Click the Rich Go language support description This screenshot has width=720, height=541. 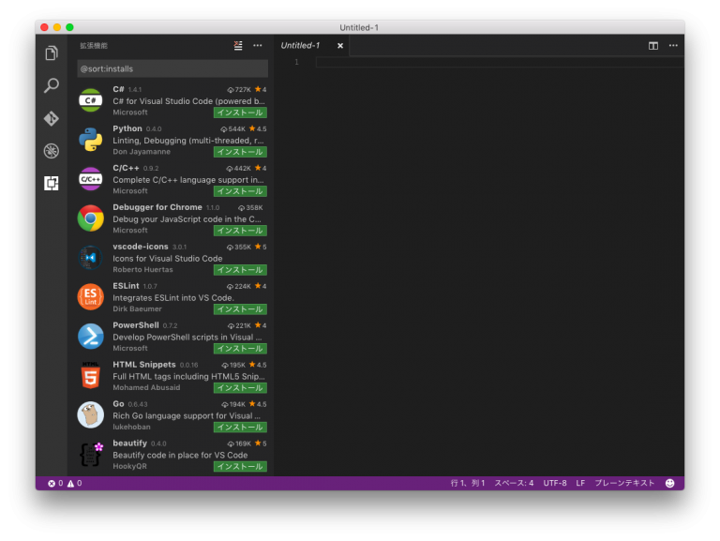187,415
